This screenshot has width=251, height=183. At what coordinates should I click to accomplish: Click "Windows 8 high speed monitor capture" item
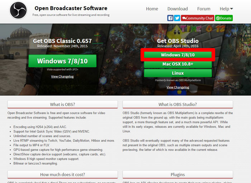[46, 159]
